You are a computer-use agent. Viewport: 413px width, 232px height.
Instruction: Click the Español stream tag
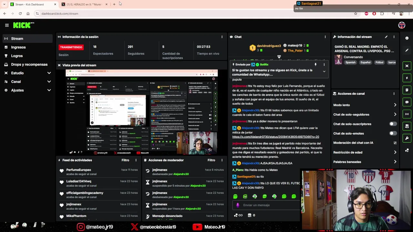pyautogui.click(x=366, y=63)
